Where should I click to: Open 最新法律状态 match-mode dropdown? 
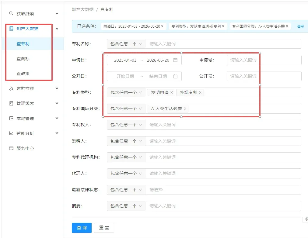click(126, 190)
